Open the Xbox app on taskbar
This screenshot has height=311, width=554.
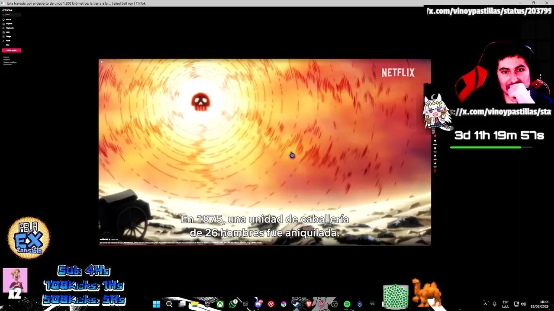(220, 304)
